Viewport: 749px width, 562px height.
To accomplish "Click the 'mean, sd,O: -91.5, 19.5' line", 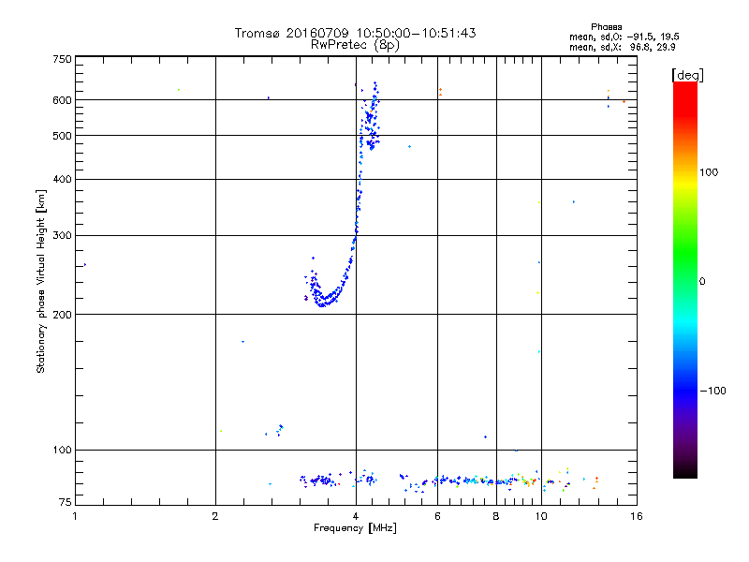I will tap(624, 37).
